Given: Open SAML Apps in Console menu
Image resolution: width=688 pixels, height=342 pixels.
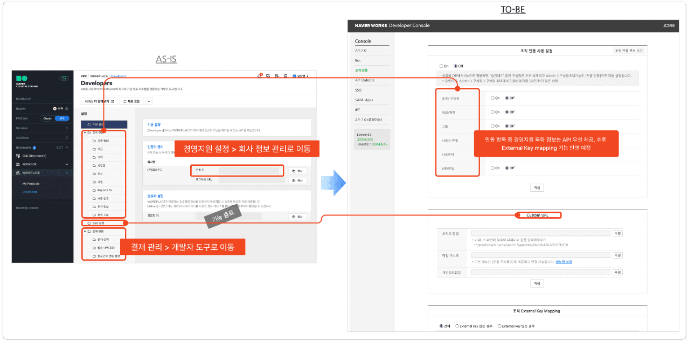Looking at the screenshot, I should 364,100.
